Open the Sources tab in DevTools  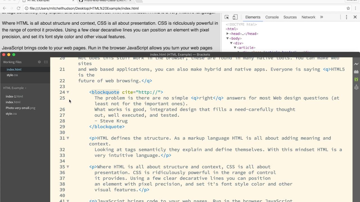[290, 17]
